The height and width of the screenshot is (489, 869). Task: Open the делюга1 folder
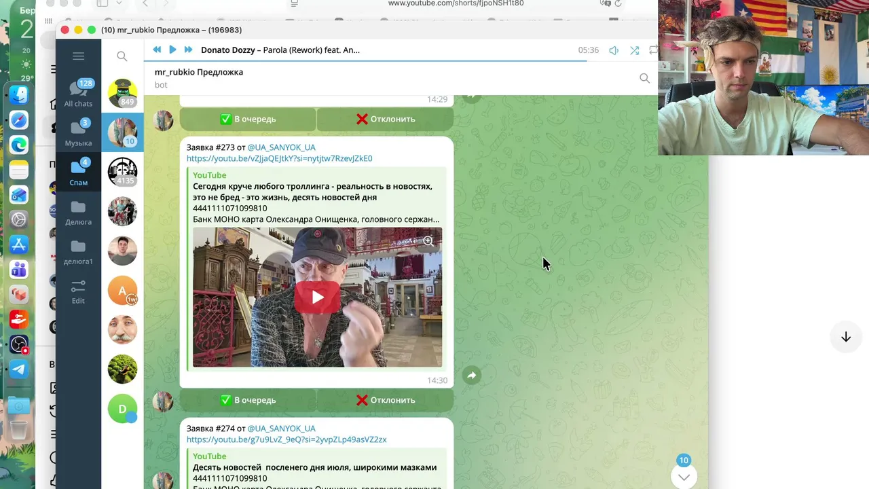(x=78, y=251)
